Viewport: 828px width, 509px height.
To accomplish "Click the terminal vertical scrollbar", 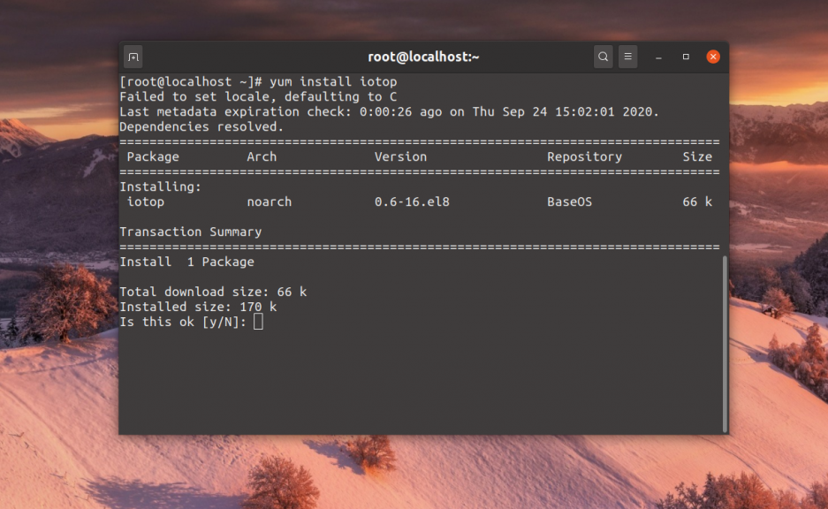I will [x=725, y=343].
